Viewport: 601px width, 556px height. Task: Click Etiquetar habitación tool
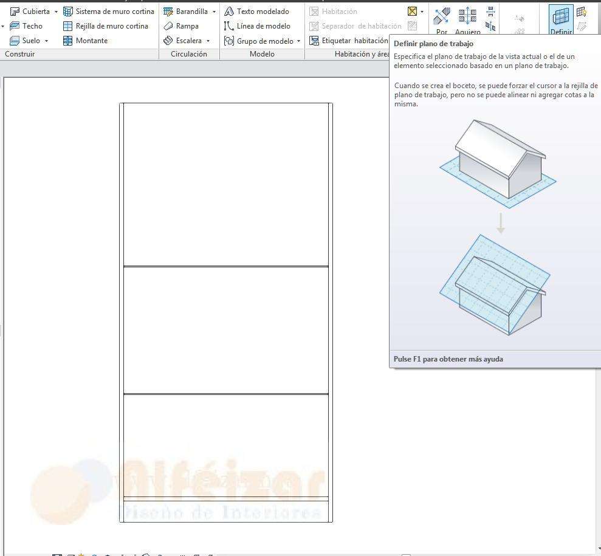click(348, 41)
